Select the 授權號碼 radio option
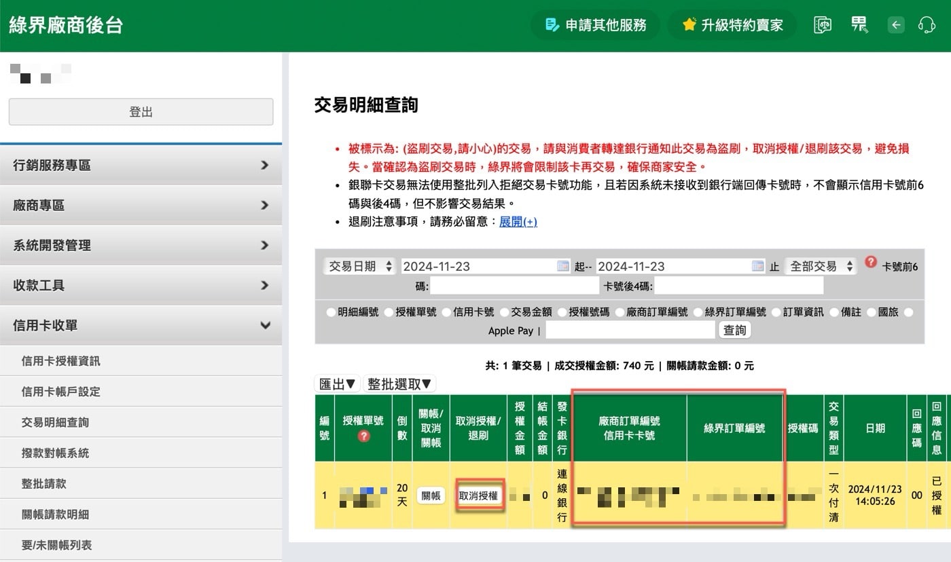The image size is (951, 562). click(x=562, y=312)
